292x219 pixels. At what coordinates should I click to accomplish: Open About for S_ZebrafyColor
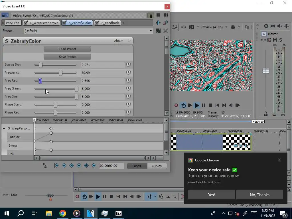pyautogui.click(x=118, y=41)
